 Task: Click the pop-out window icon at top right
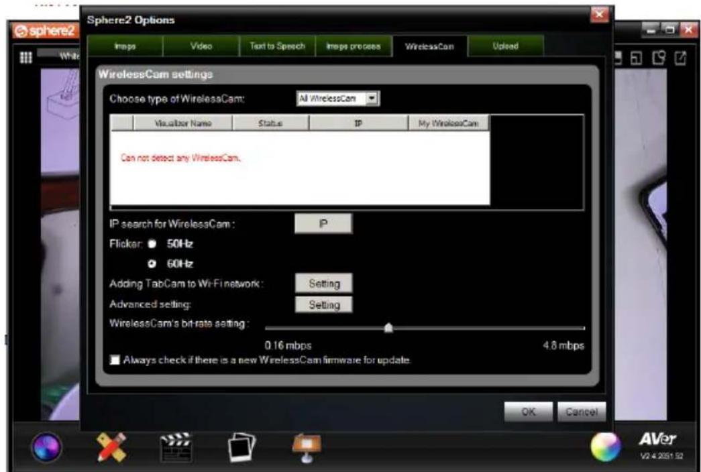click(x=680, y=58)
